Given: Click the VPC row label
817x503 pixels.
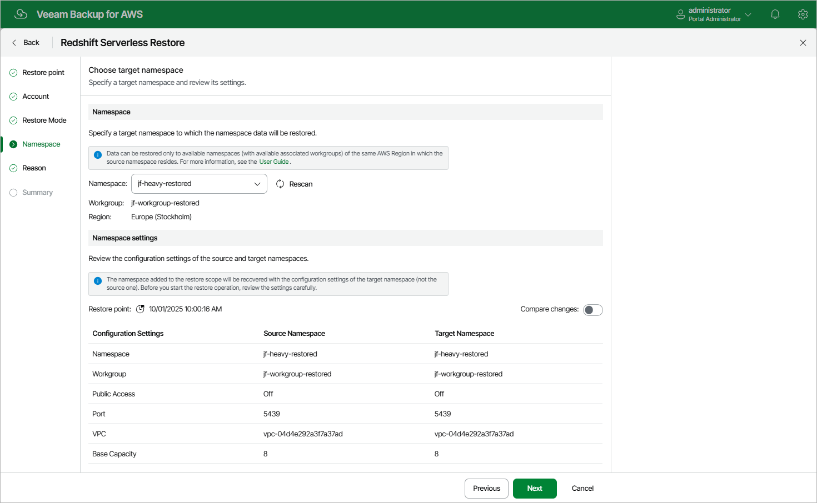Looking at the screenshot, I should (99, 434).
